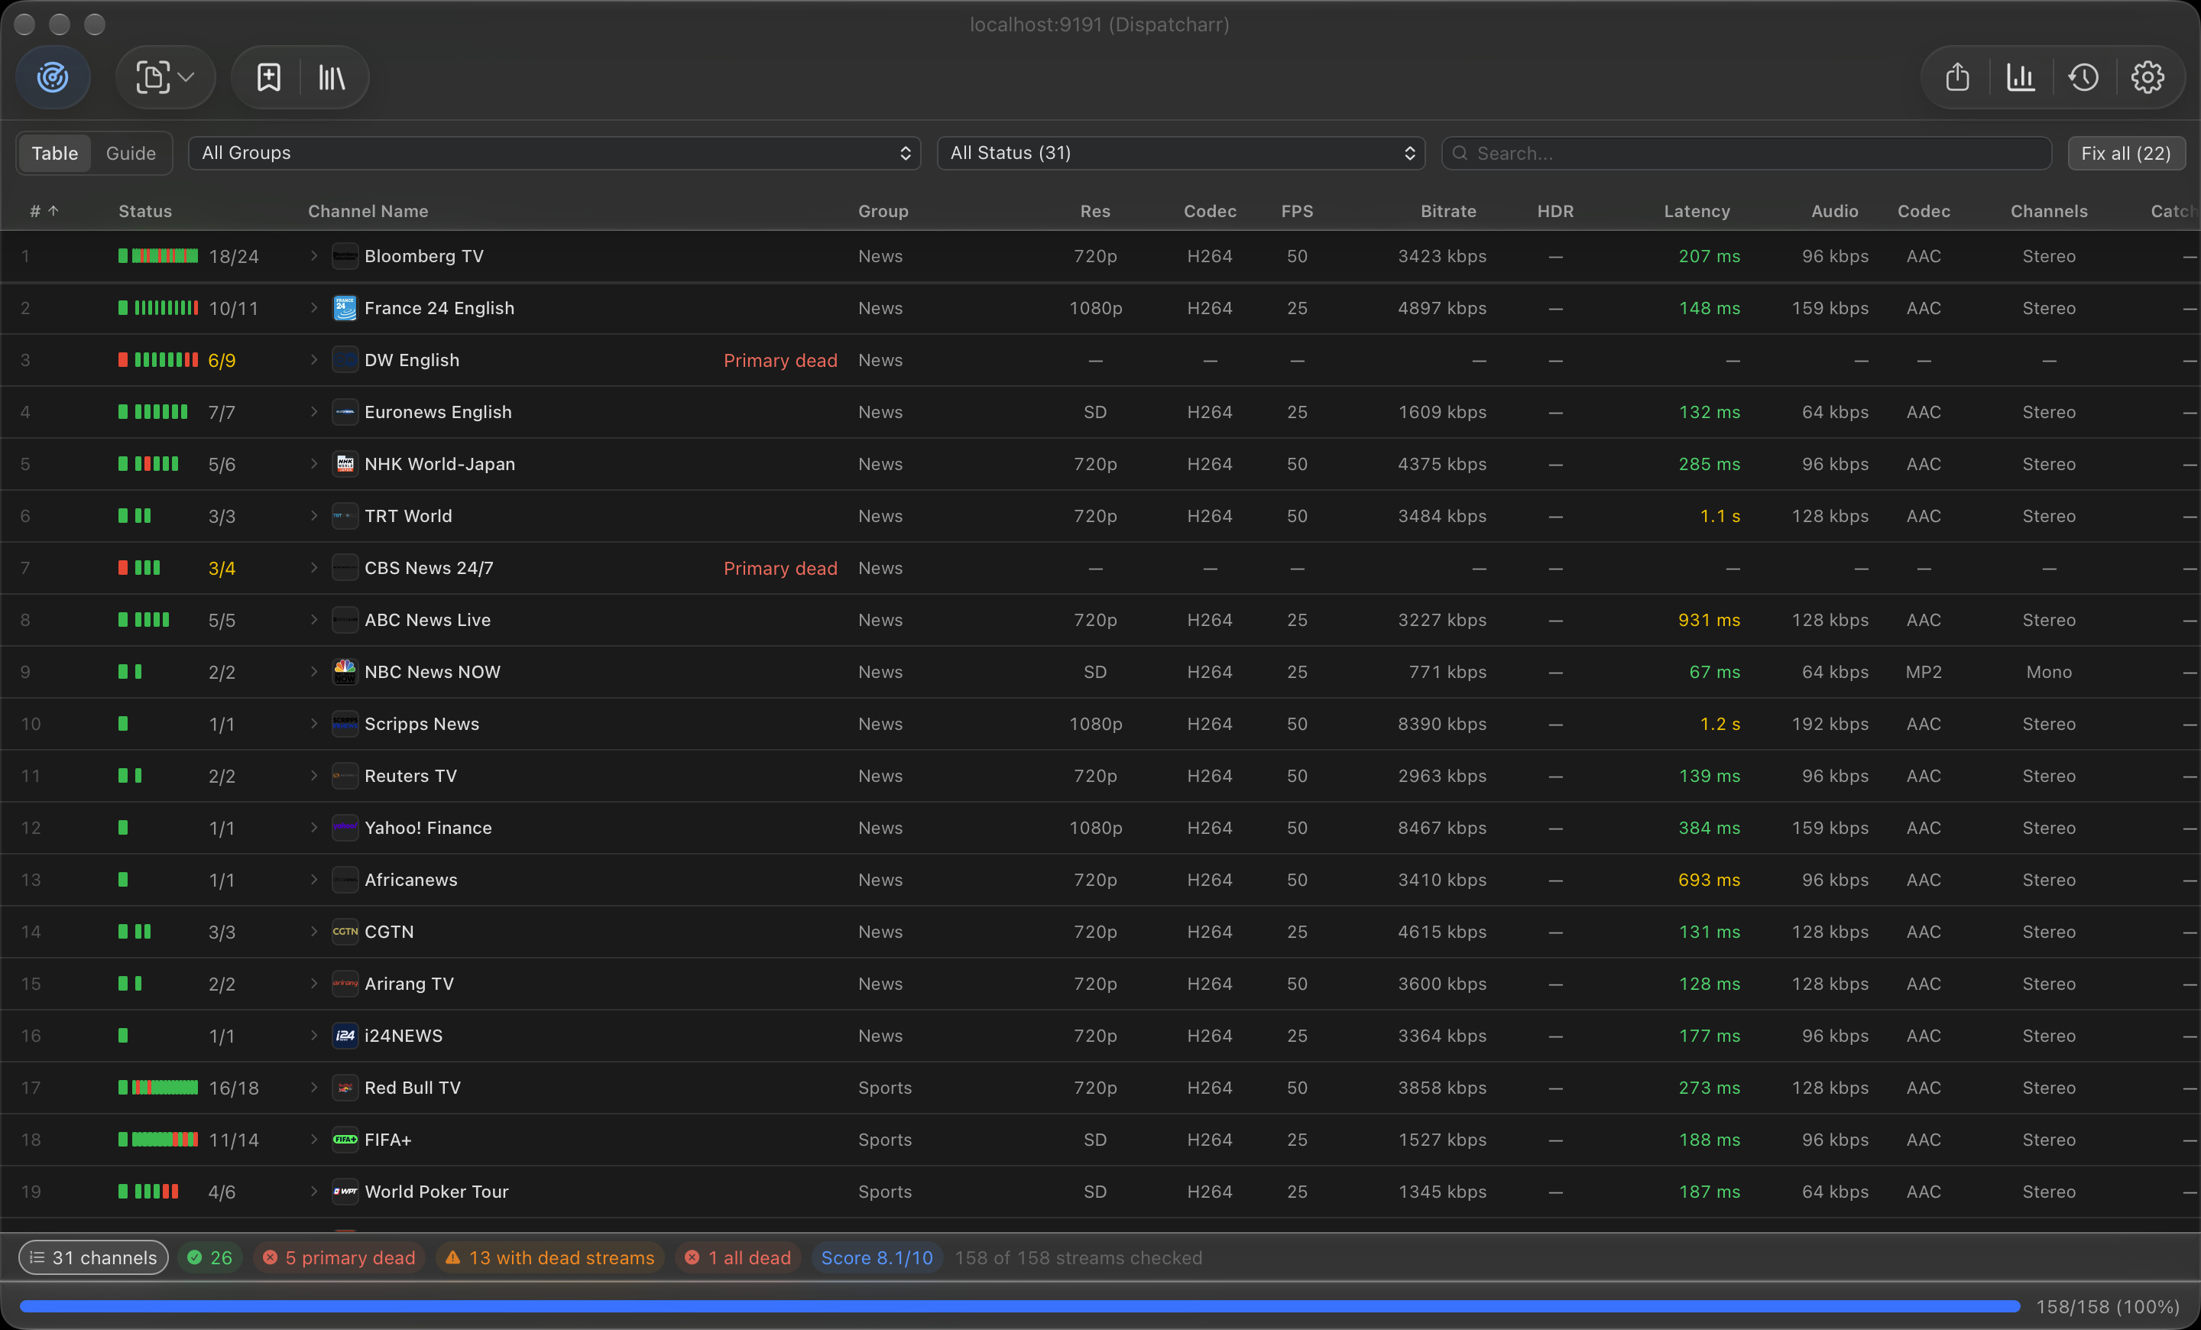
Task: Switch to the Table view tab
Action: [x=54, y=153]
